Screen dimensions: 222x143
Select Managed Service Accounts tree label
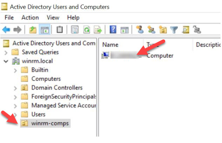tap(64, 105)
